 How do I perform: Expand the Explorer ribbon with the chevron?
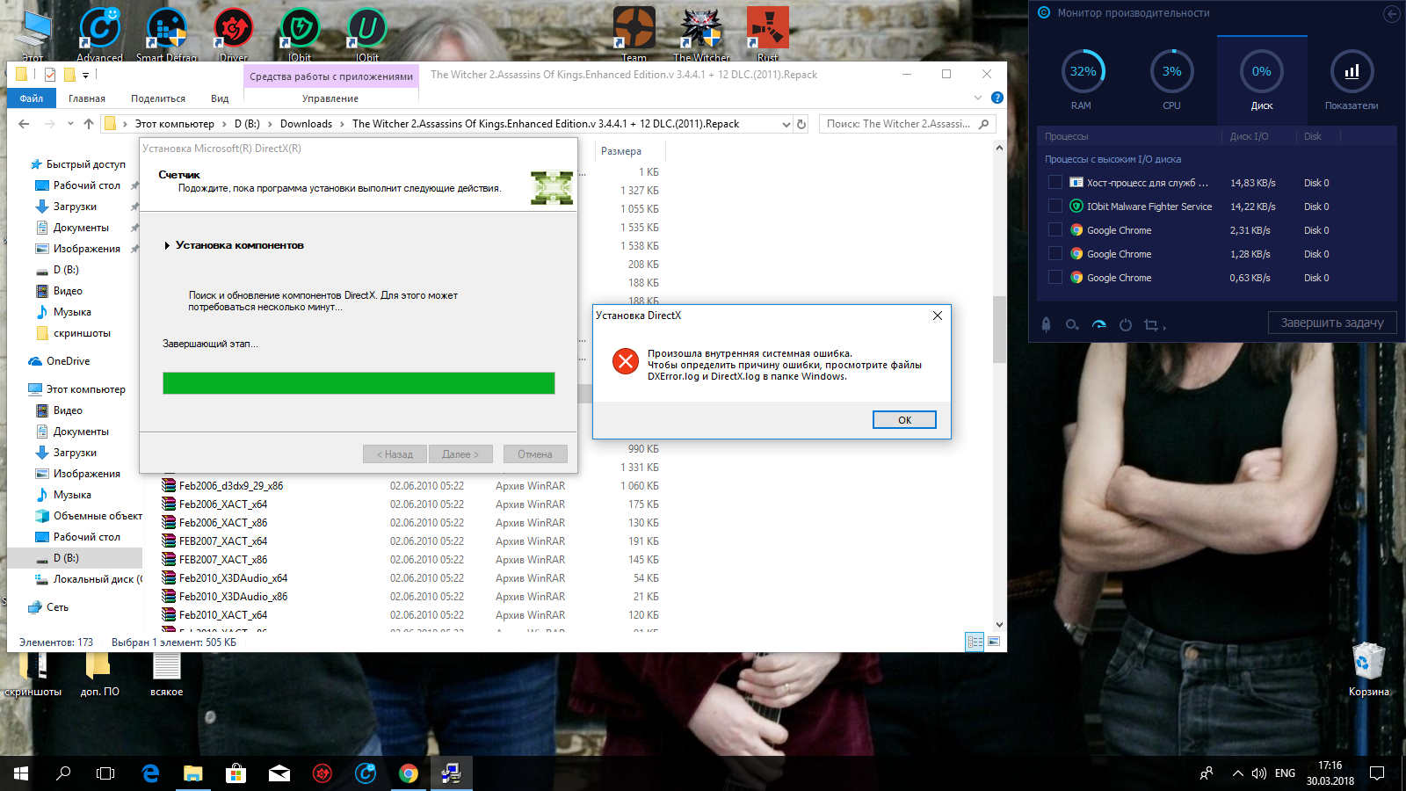pyautogui.click(x=978, y=98)
